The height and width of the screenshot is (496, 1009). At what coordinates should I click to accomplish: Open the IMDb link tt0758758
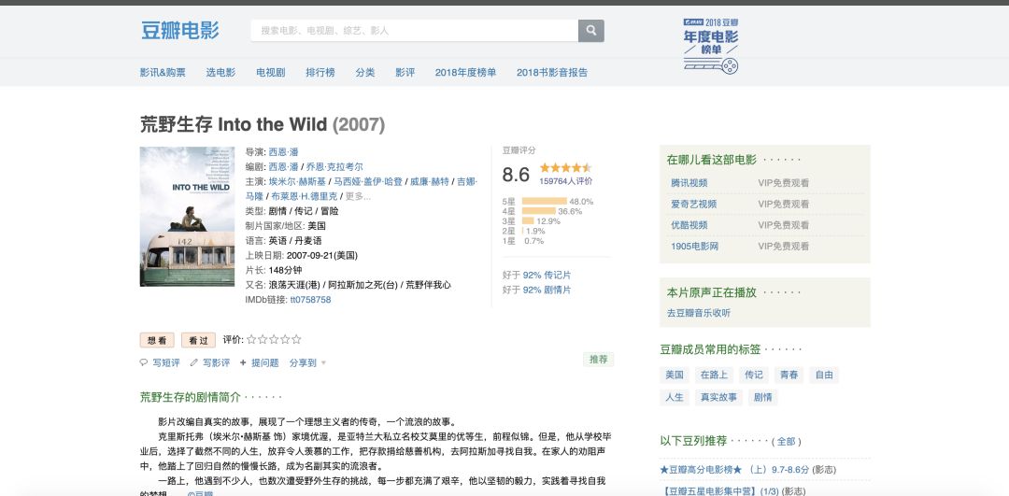310,300
